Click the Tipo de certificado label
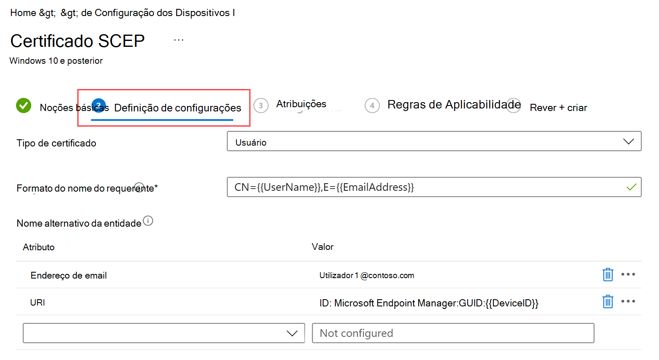This screenshot has height=360, width=659. click(x=56, y=143)
